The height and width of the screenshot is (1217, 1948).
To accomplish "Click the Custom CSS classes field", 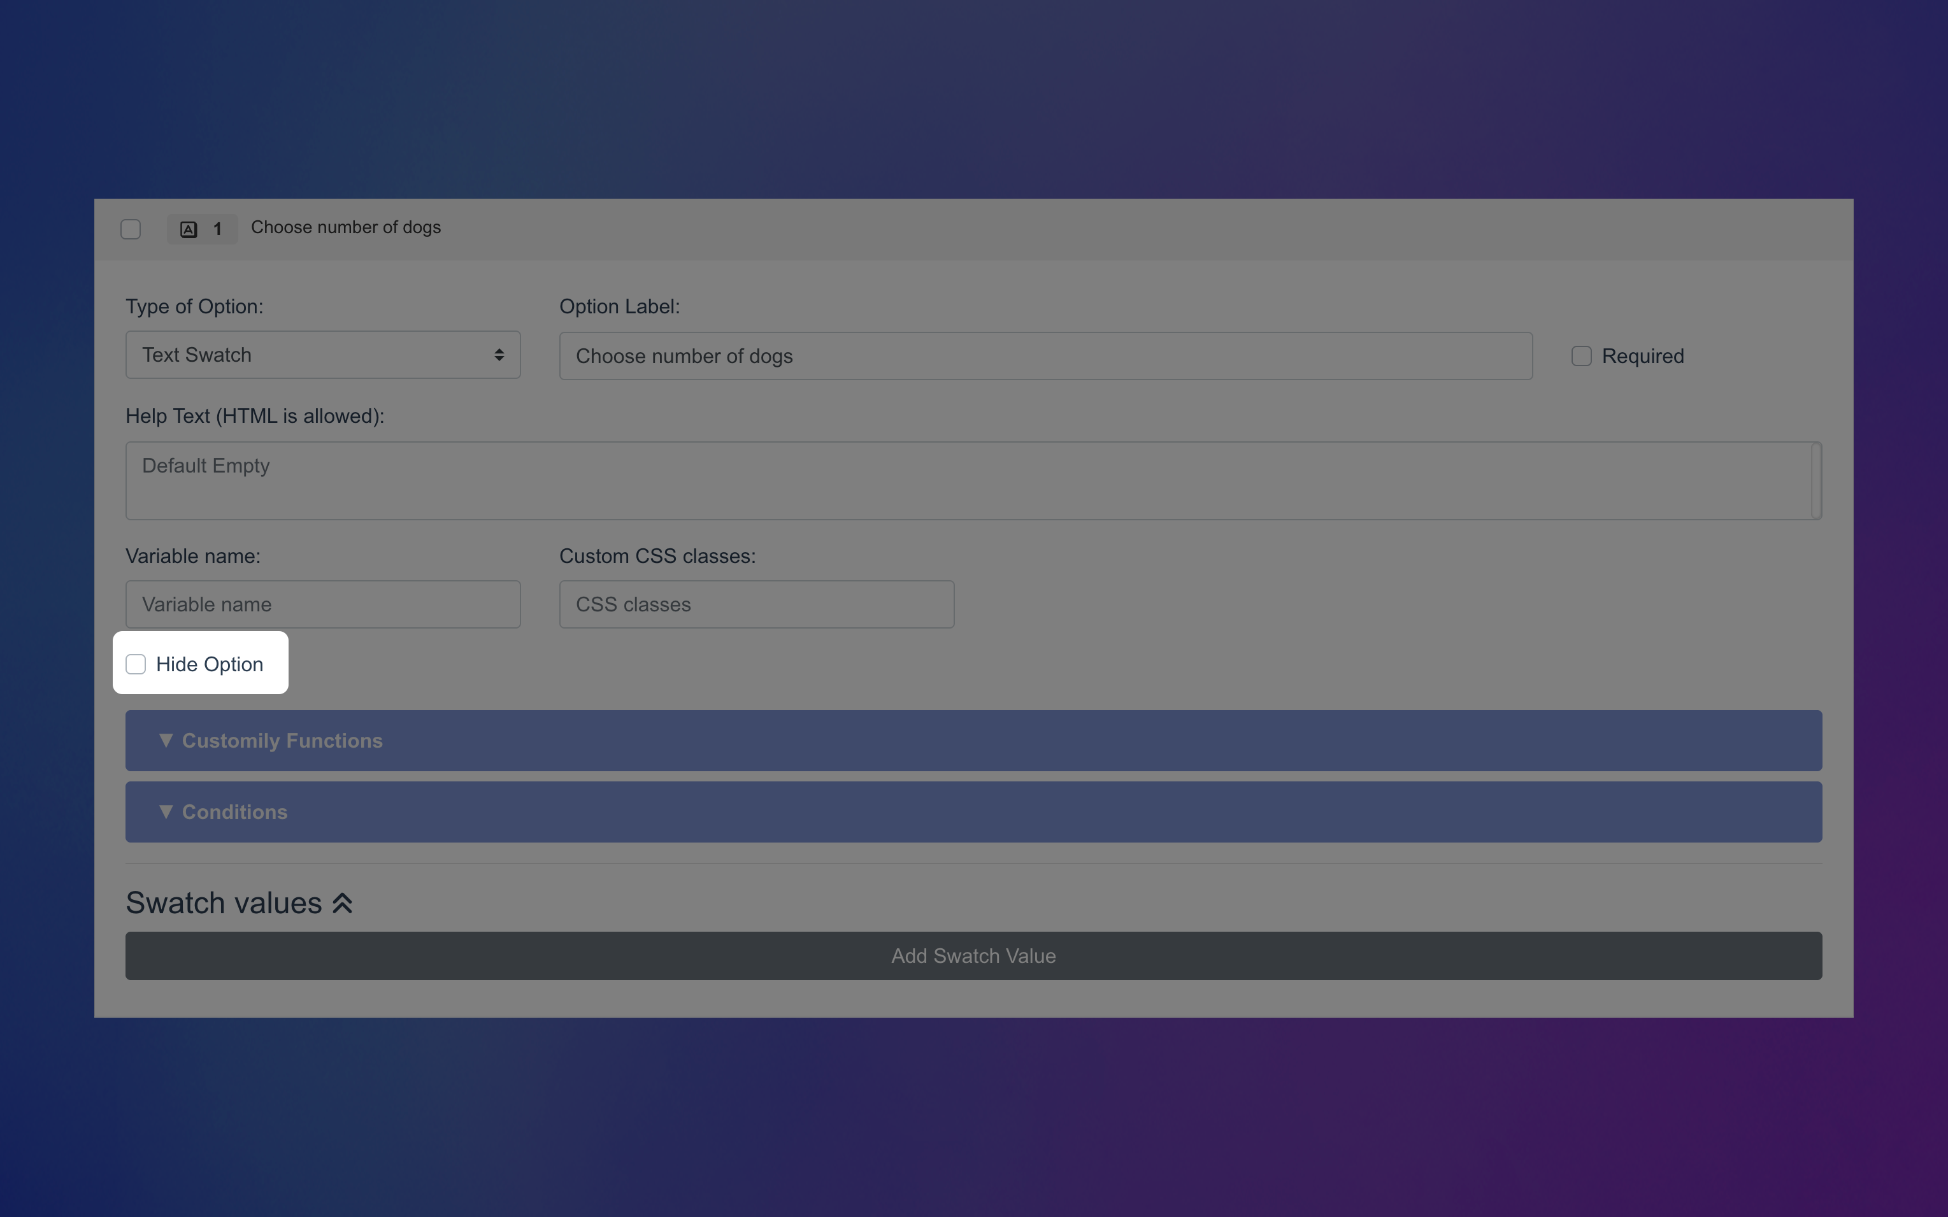I will pyautogui.click(x=756, y=604).
